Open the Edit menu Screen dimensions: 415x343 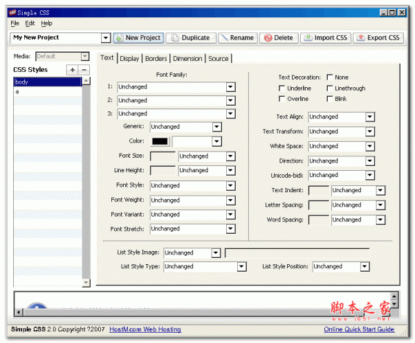click(x=30, y=24)
